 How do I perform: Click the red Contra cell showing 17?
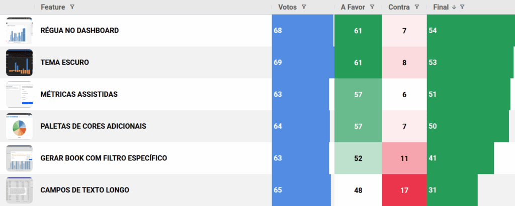tap(404, 190)
